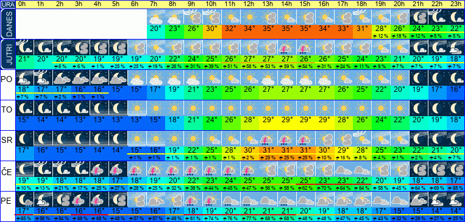The width and height of the screenshot is (465, 222).
Task: Click the orange 35° cell for DANES at 13h
Action: point(268,29)
